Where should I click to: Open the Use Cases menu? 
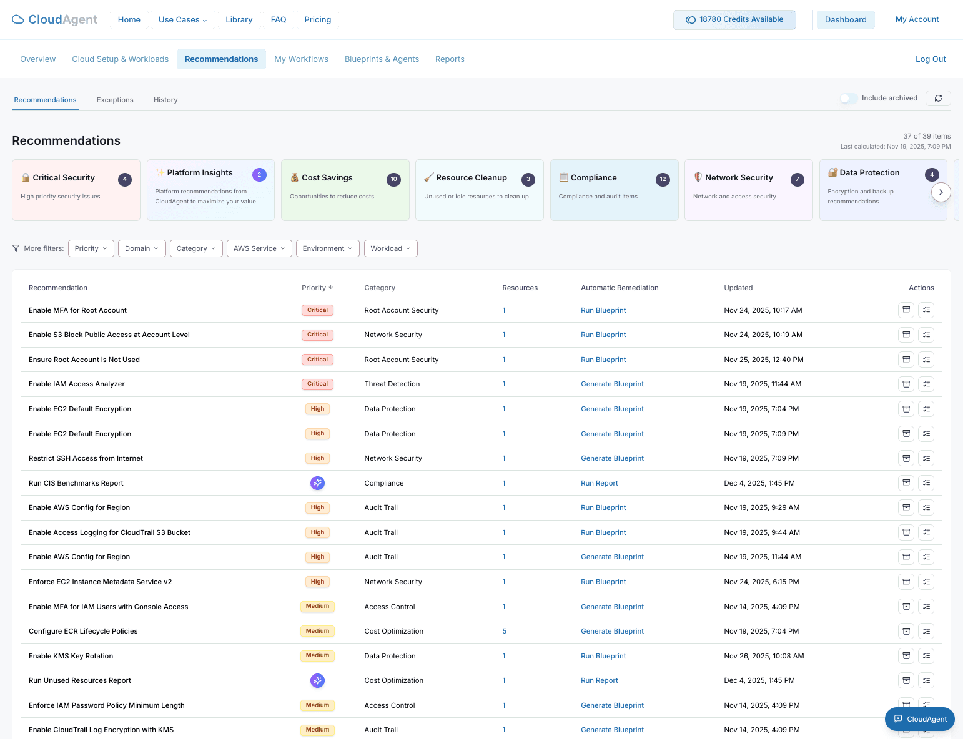(x=182, y=19)
